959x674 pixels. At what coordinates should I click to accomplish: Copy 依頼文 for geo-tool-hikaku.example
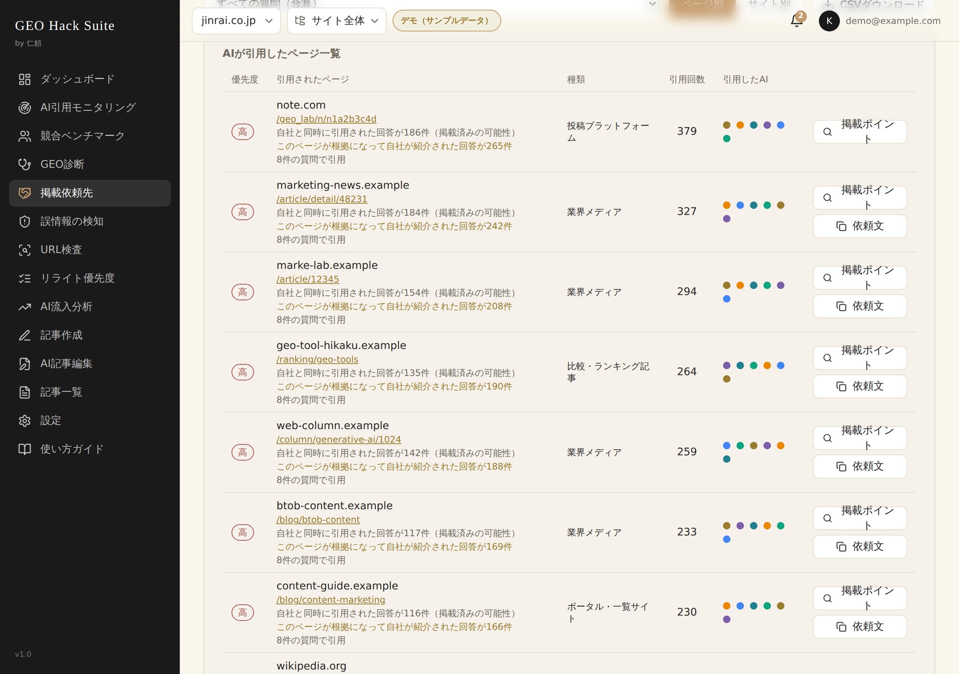[x=860, y=386]
